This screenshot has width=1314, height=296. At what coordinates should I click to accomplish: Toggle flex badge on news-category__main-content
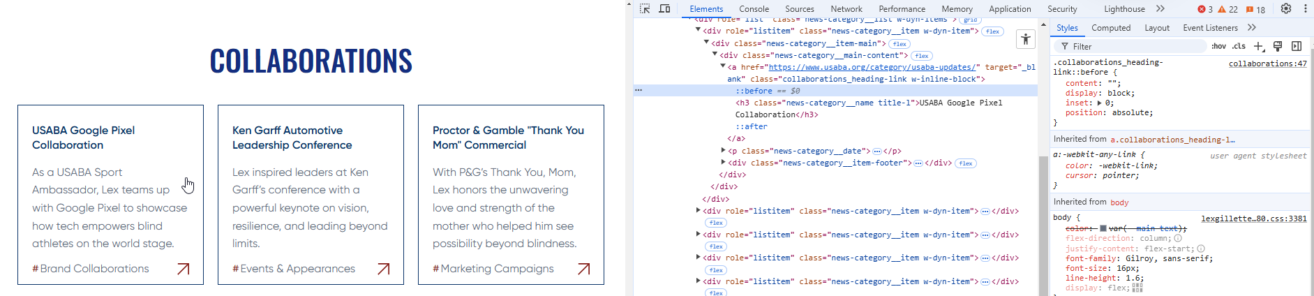922,56
